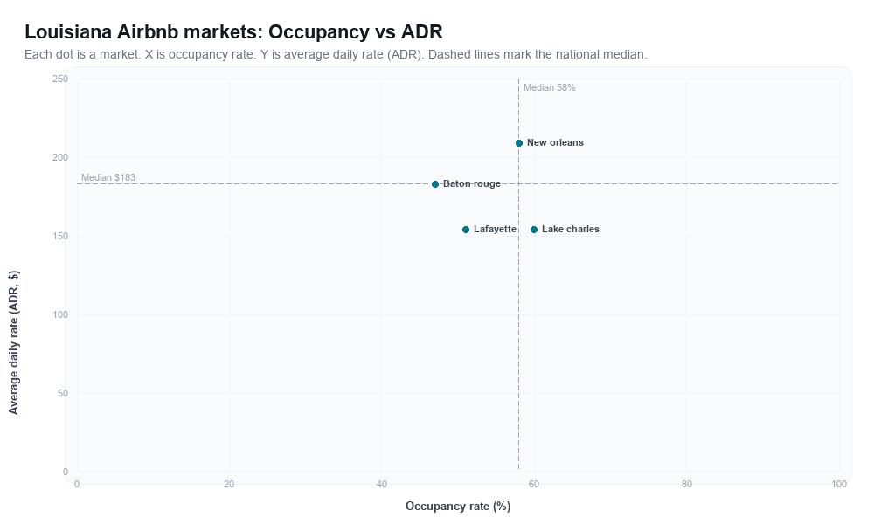Select the 'New orleans' label
The height and width of the screenshot is (524, 874).
click(x=555, y=142)
